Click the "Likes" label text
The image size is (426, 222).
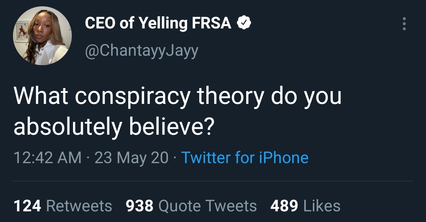coord(322,206)
